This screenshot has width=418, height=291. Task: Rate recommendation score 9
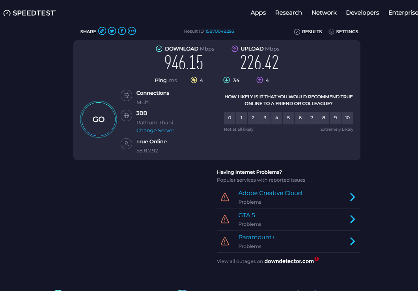click(335, 118)
